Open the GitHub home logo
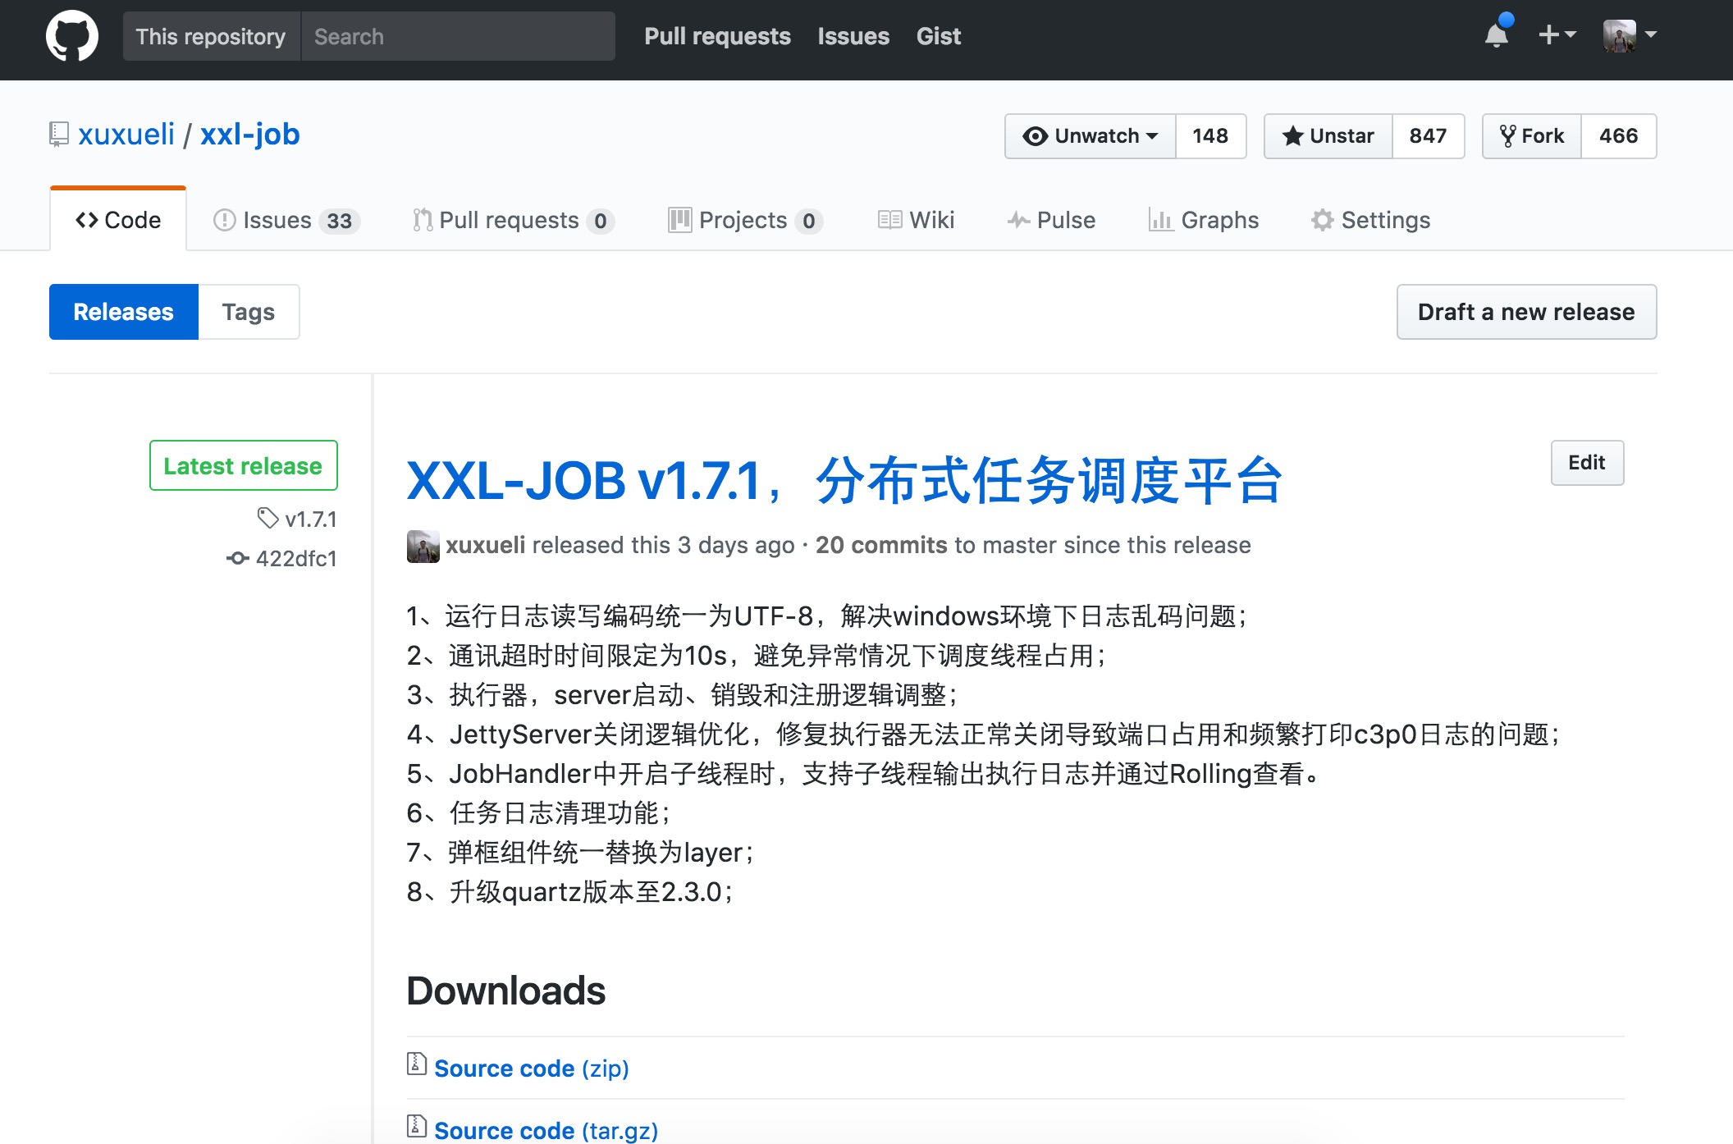 point(72,36)
